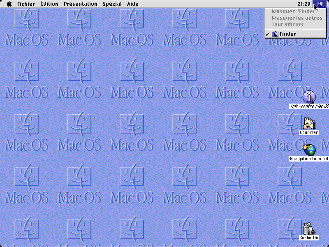Open the Édition menu
The image size is (329, 247).
[49, 4]
